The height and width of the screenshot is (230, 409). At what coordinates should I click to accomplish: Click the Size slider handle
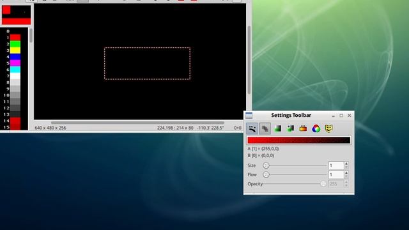click(266, 165)
